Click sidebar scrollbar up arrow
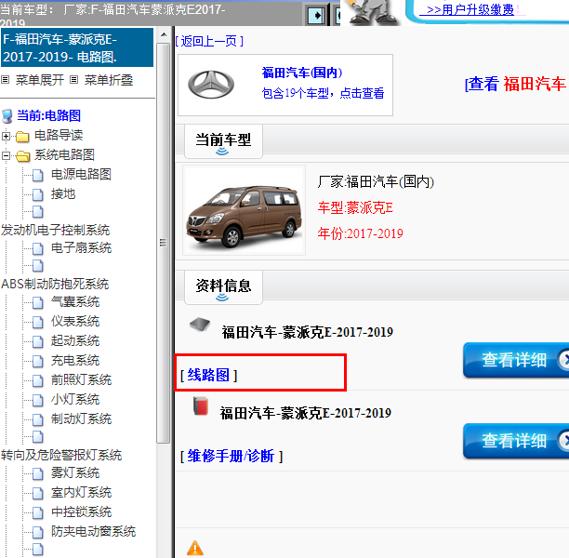This screenshot has width=569, height=558. click(x=164, y=34)
